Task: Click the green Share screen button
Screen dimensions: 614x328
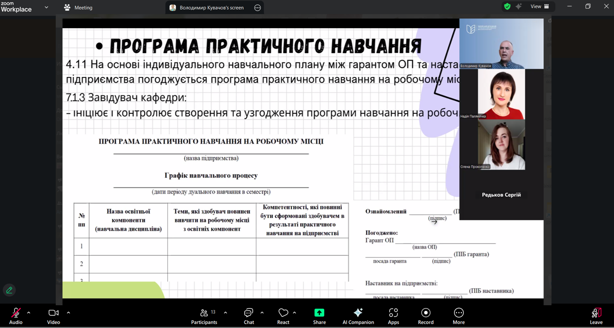Action: coord(319,316)
